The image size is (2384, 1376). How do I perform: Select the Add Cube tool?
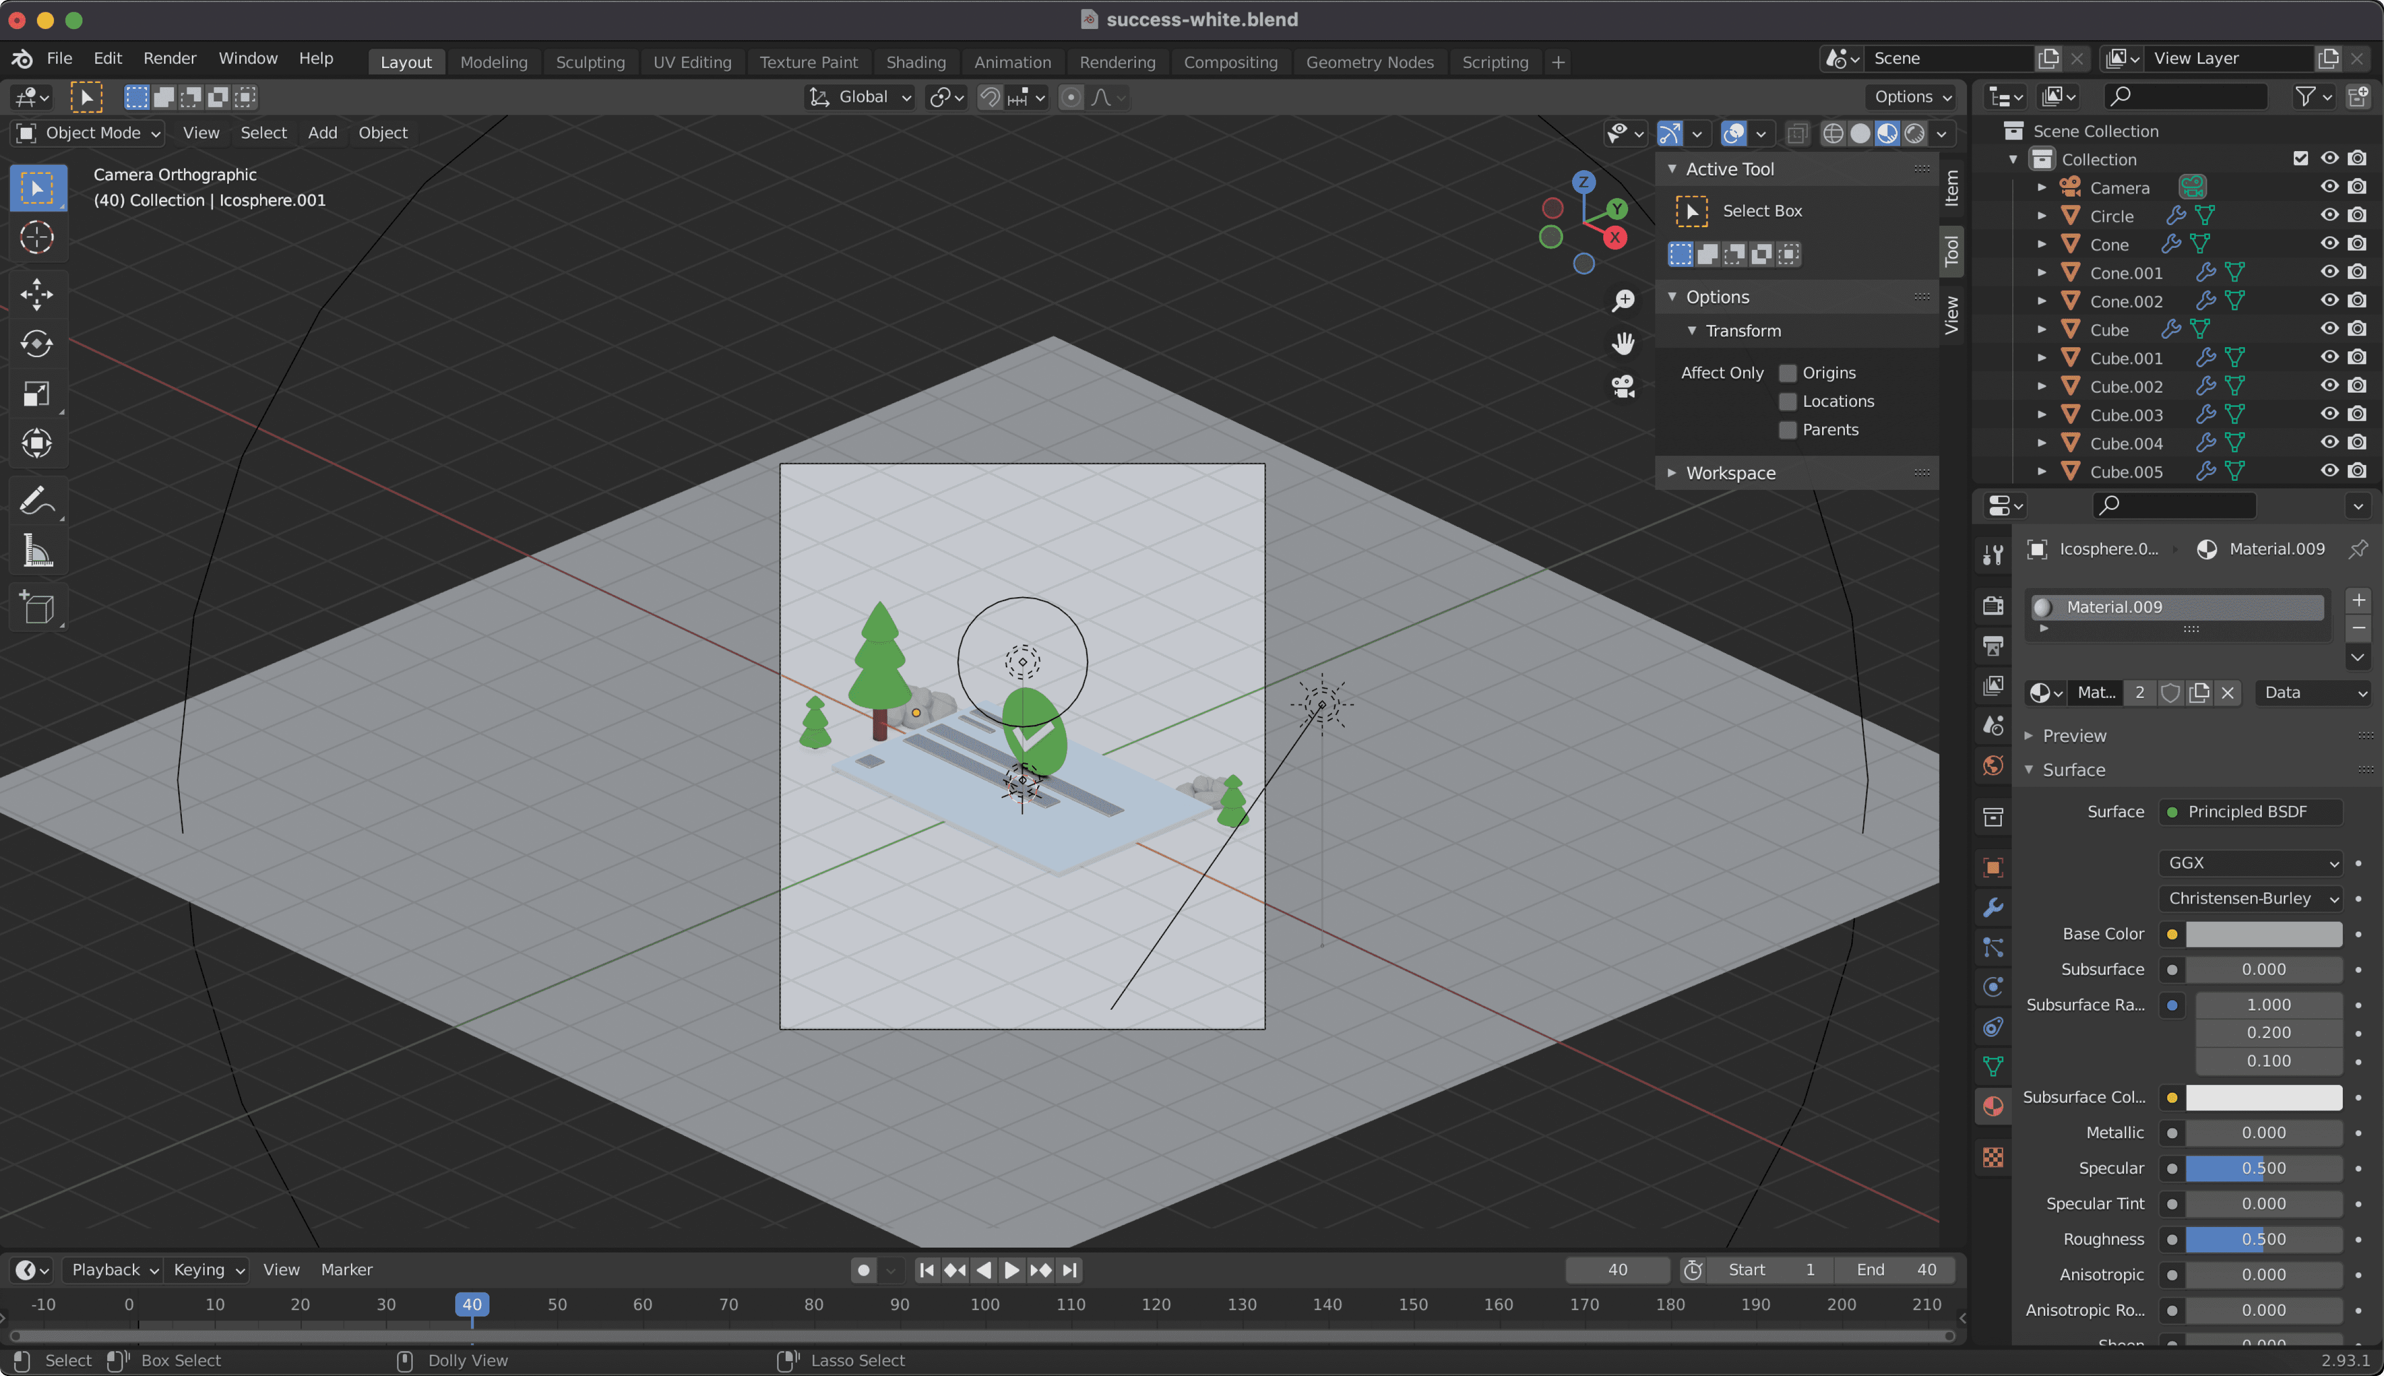pyautogui.click(x=37, y=608)
